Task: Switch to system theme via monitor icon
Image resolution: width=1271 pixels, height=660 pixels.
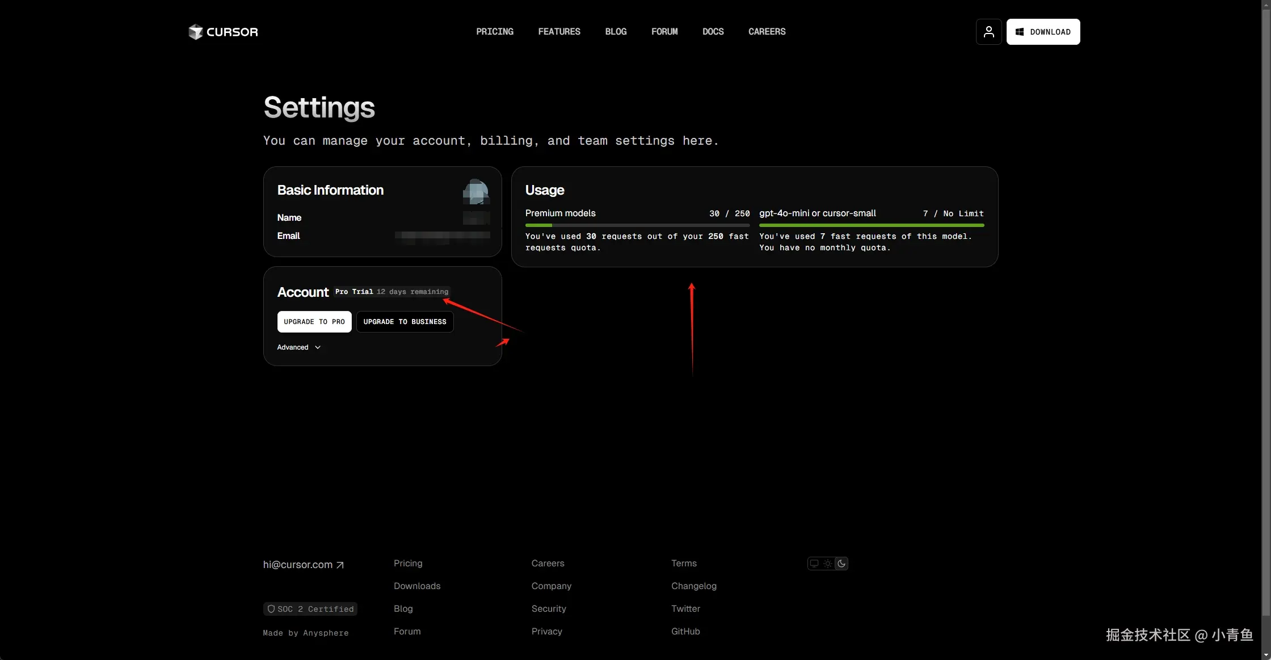Action: 814,564
